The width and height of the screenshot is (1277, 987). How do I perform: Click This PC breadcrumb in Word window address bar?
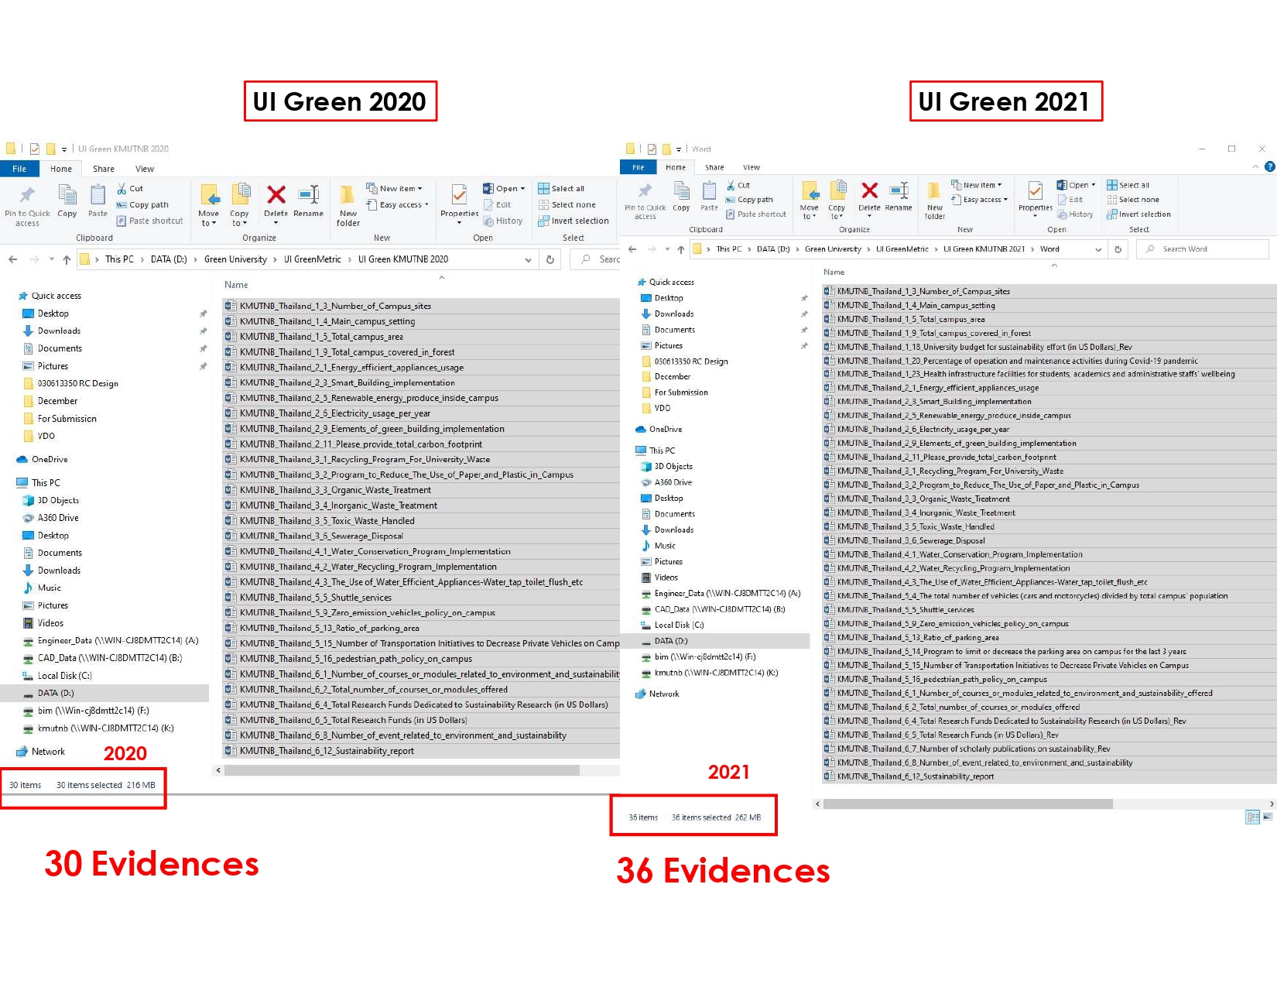pos(728,249)
